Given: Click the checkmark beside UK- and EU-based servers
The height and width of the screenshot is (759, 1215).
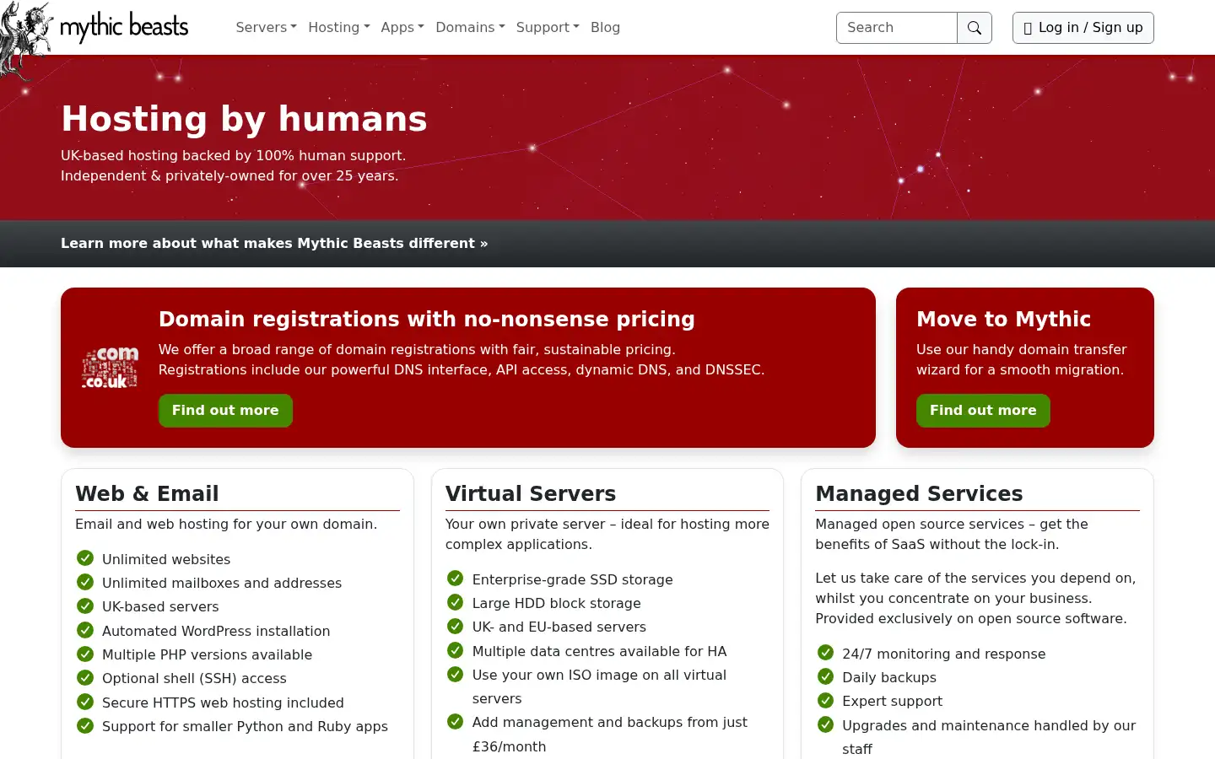Looking at the screenshot, I should pyautogui.click(x=455, y=626).
